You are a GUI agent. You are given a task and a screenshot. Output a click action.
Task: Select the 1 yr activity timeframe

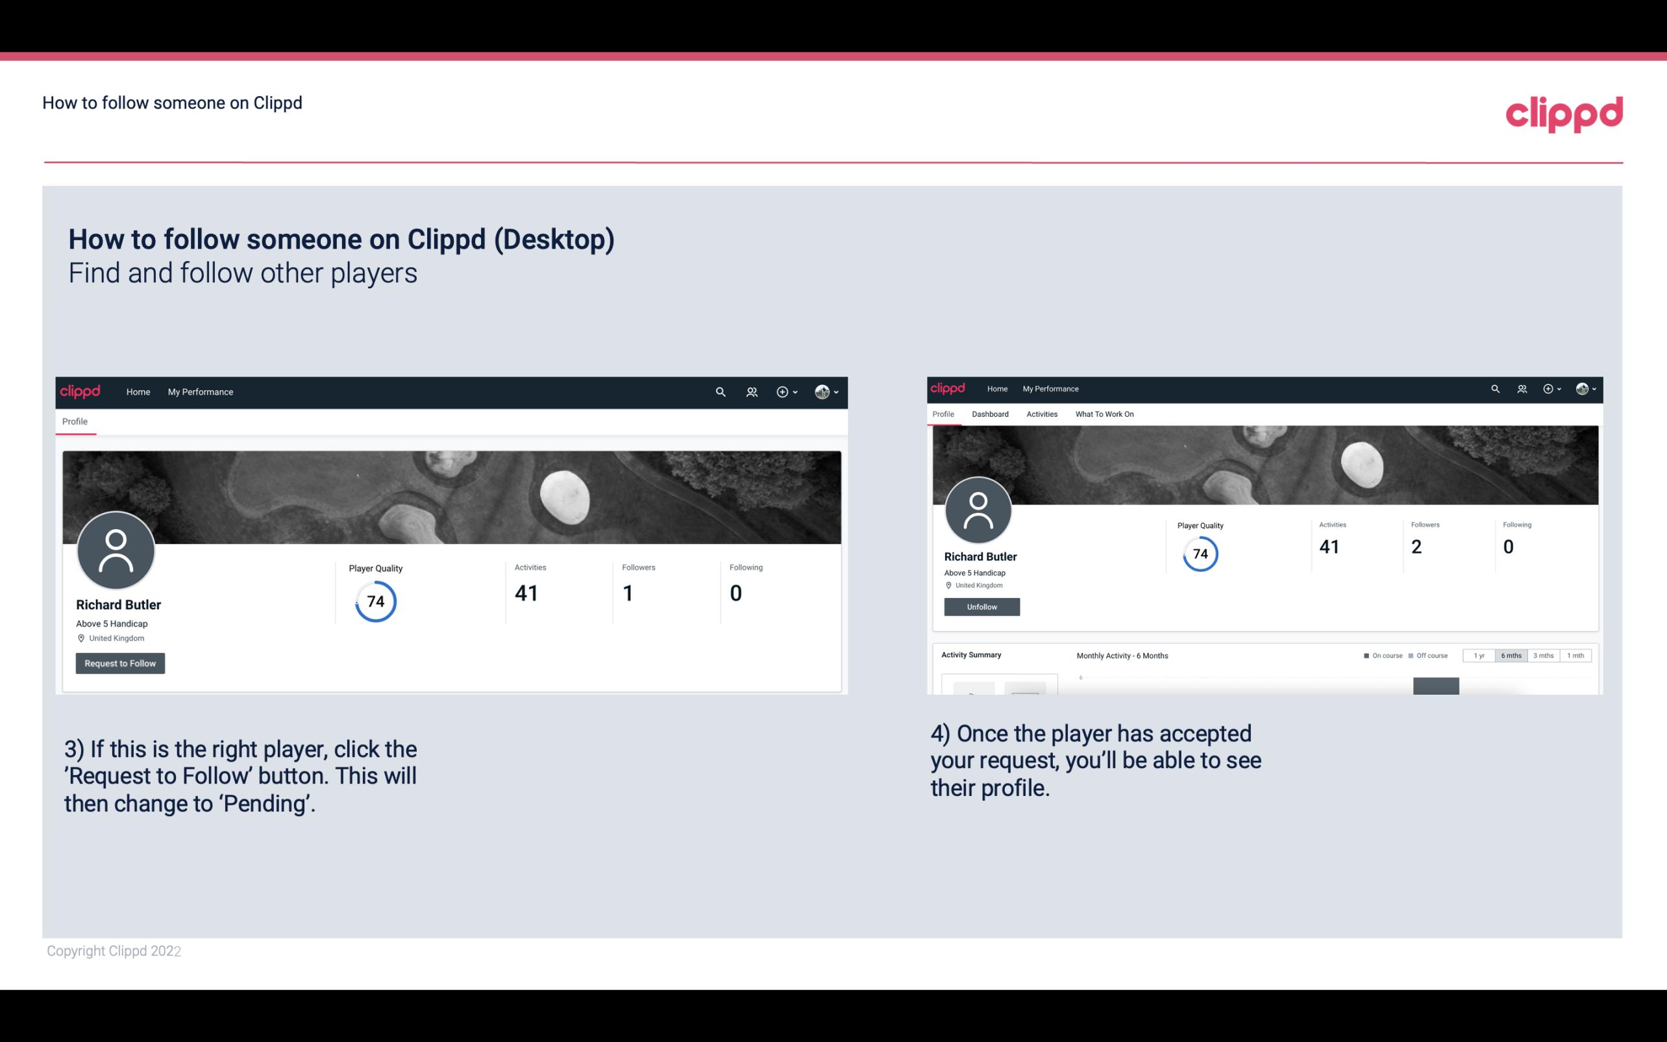pyautogui.click(x=1479, y=656)
